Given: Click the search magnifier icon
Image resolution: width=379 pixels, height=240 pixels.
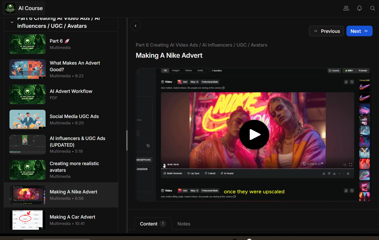Looking at the screenshot, I should click(372, 8).
